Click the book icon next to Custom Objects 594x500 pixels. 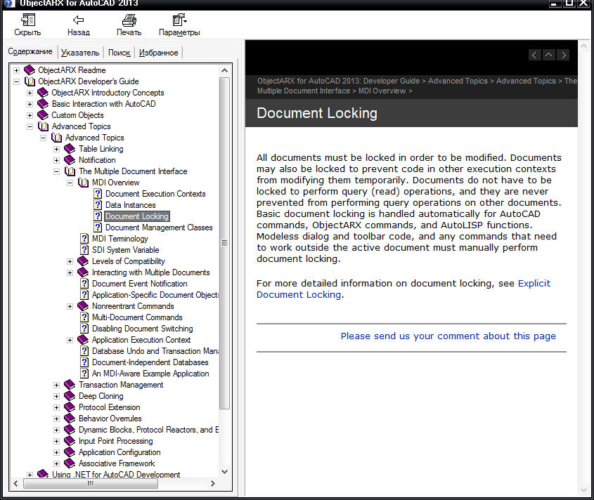coord(43,115)
